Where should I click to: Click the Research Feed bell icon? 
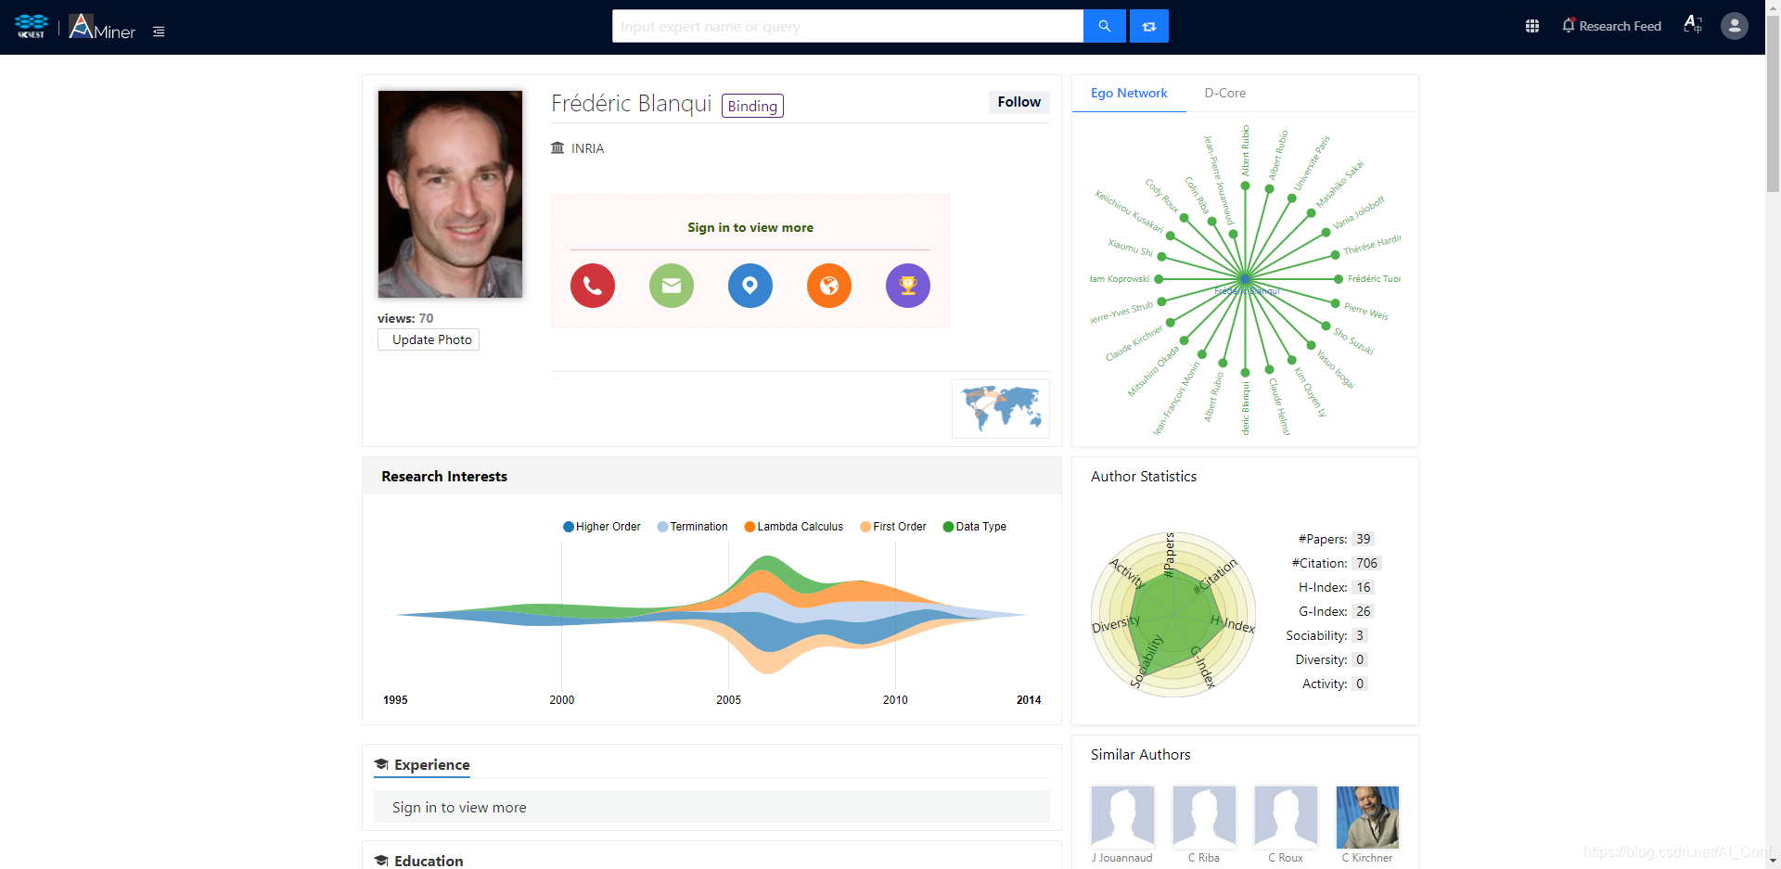pos(1569,26)
